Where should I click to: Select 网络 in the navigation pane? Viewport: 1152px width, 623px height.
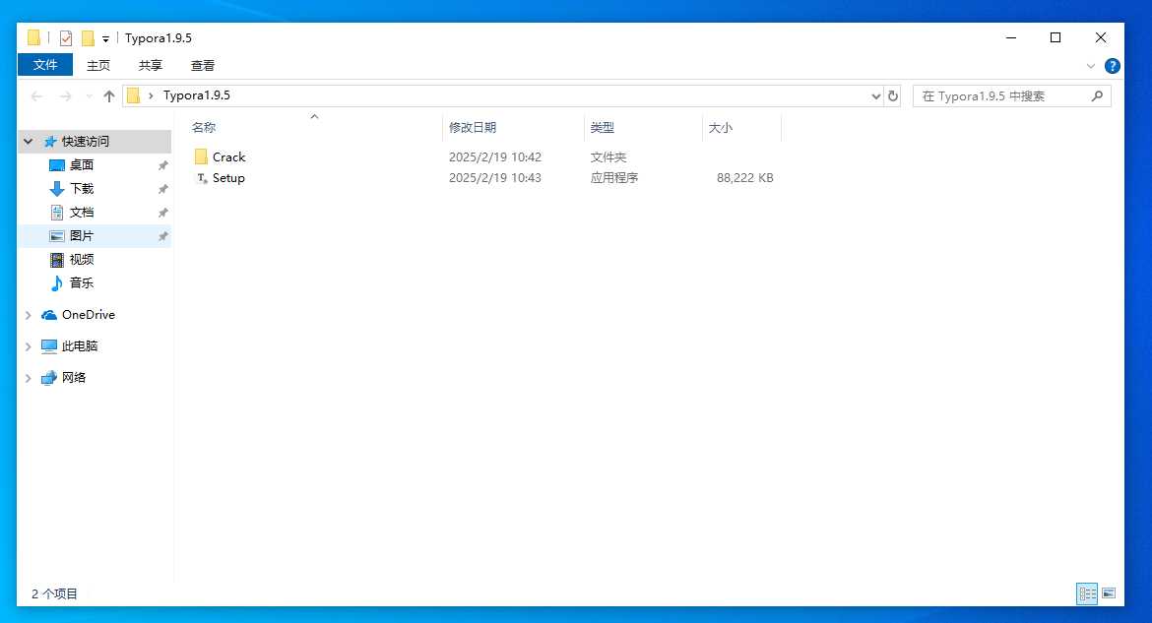coord(74,378)
